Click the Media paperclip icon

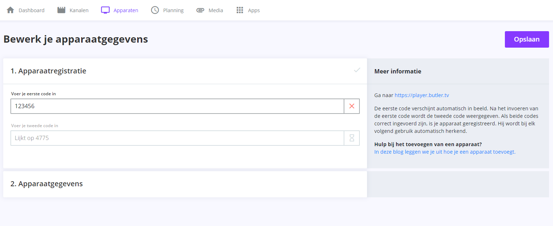coord(200,10)
